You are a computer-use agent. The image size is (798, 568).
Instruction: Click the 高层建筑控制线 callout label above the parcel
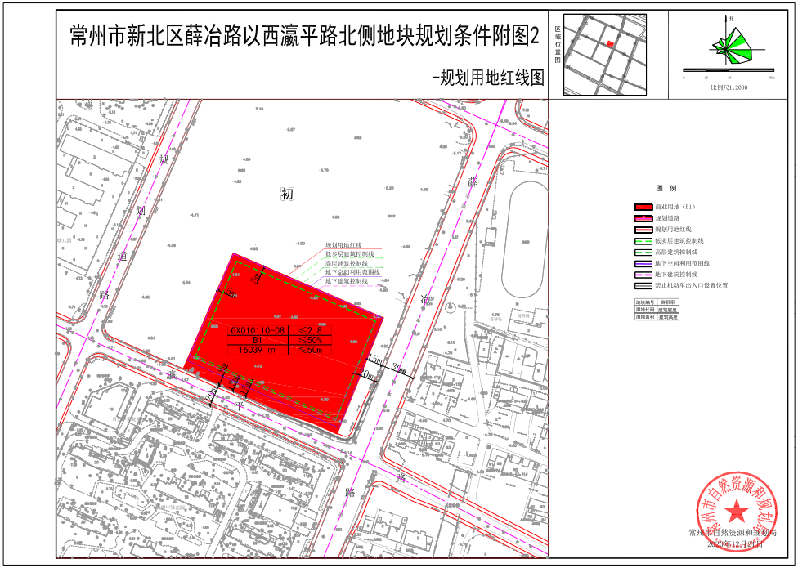tap(347, 263)
